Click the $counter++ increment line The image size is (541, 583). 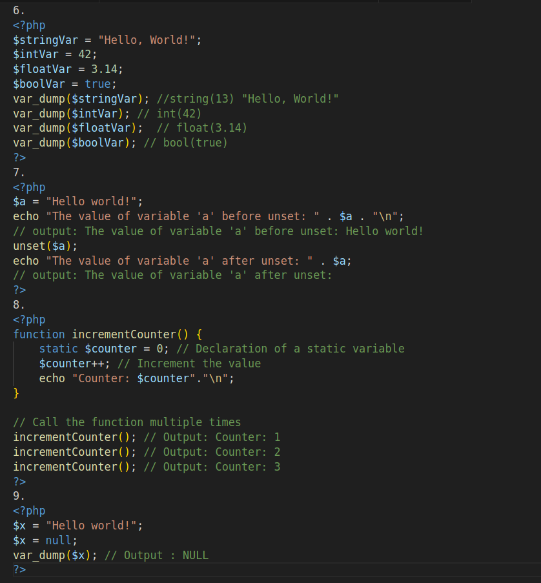tap(74, 363)
